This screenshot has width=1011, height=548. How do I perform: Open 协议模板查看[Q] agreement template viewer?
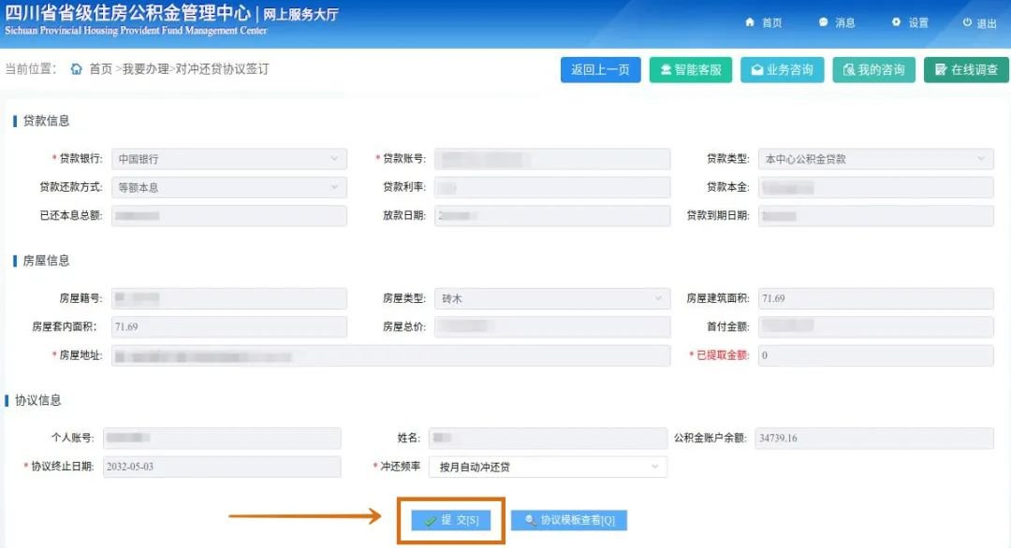click(568, 522)
